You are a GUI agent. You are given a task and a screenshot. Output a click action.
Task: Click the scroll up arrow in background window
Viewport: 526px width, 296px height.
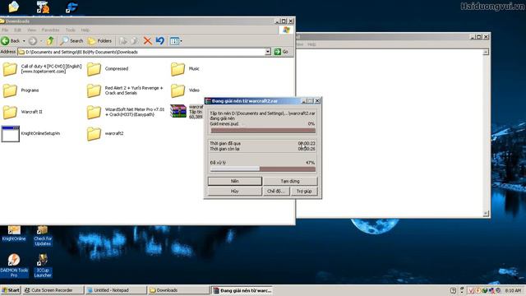486,52
